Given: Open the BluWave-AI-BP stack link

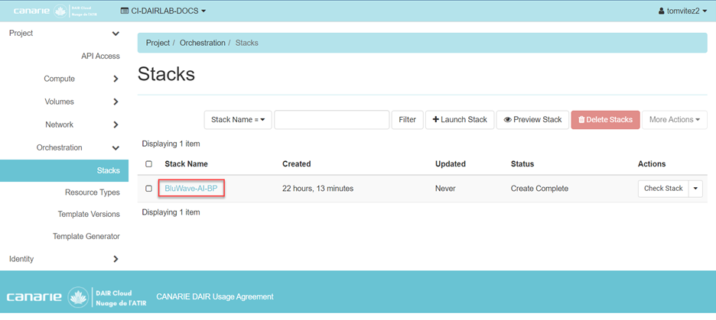Looking at the screenshot, I should point(191,189).
